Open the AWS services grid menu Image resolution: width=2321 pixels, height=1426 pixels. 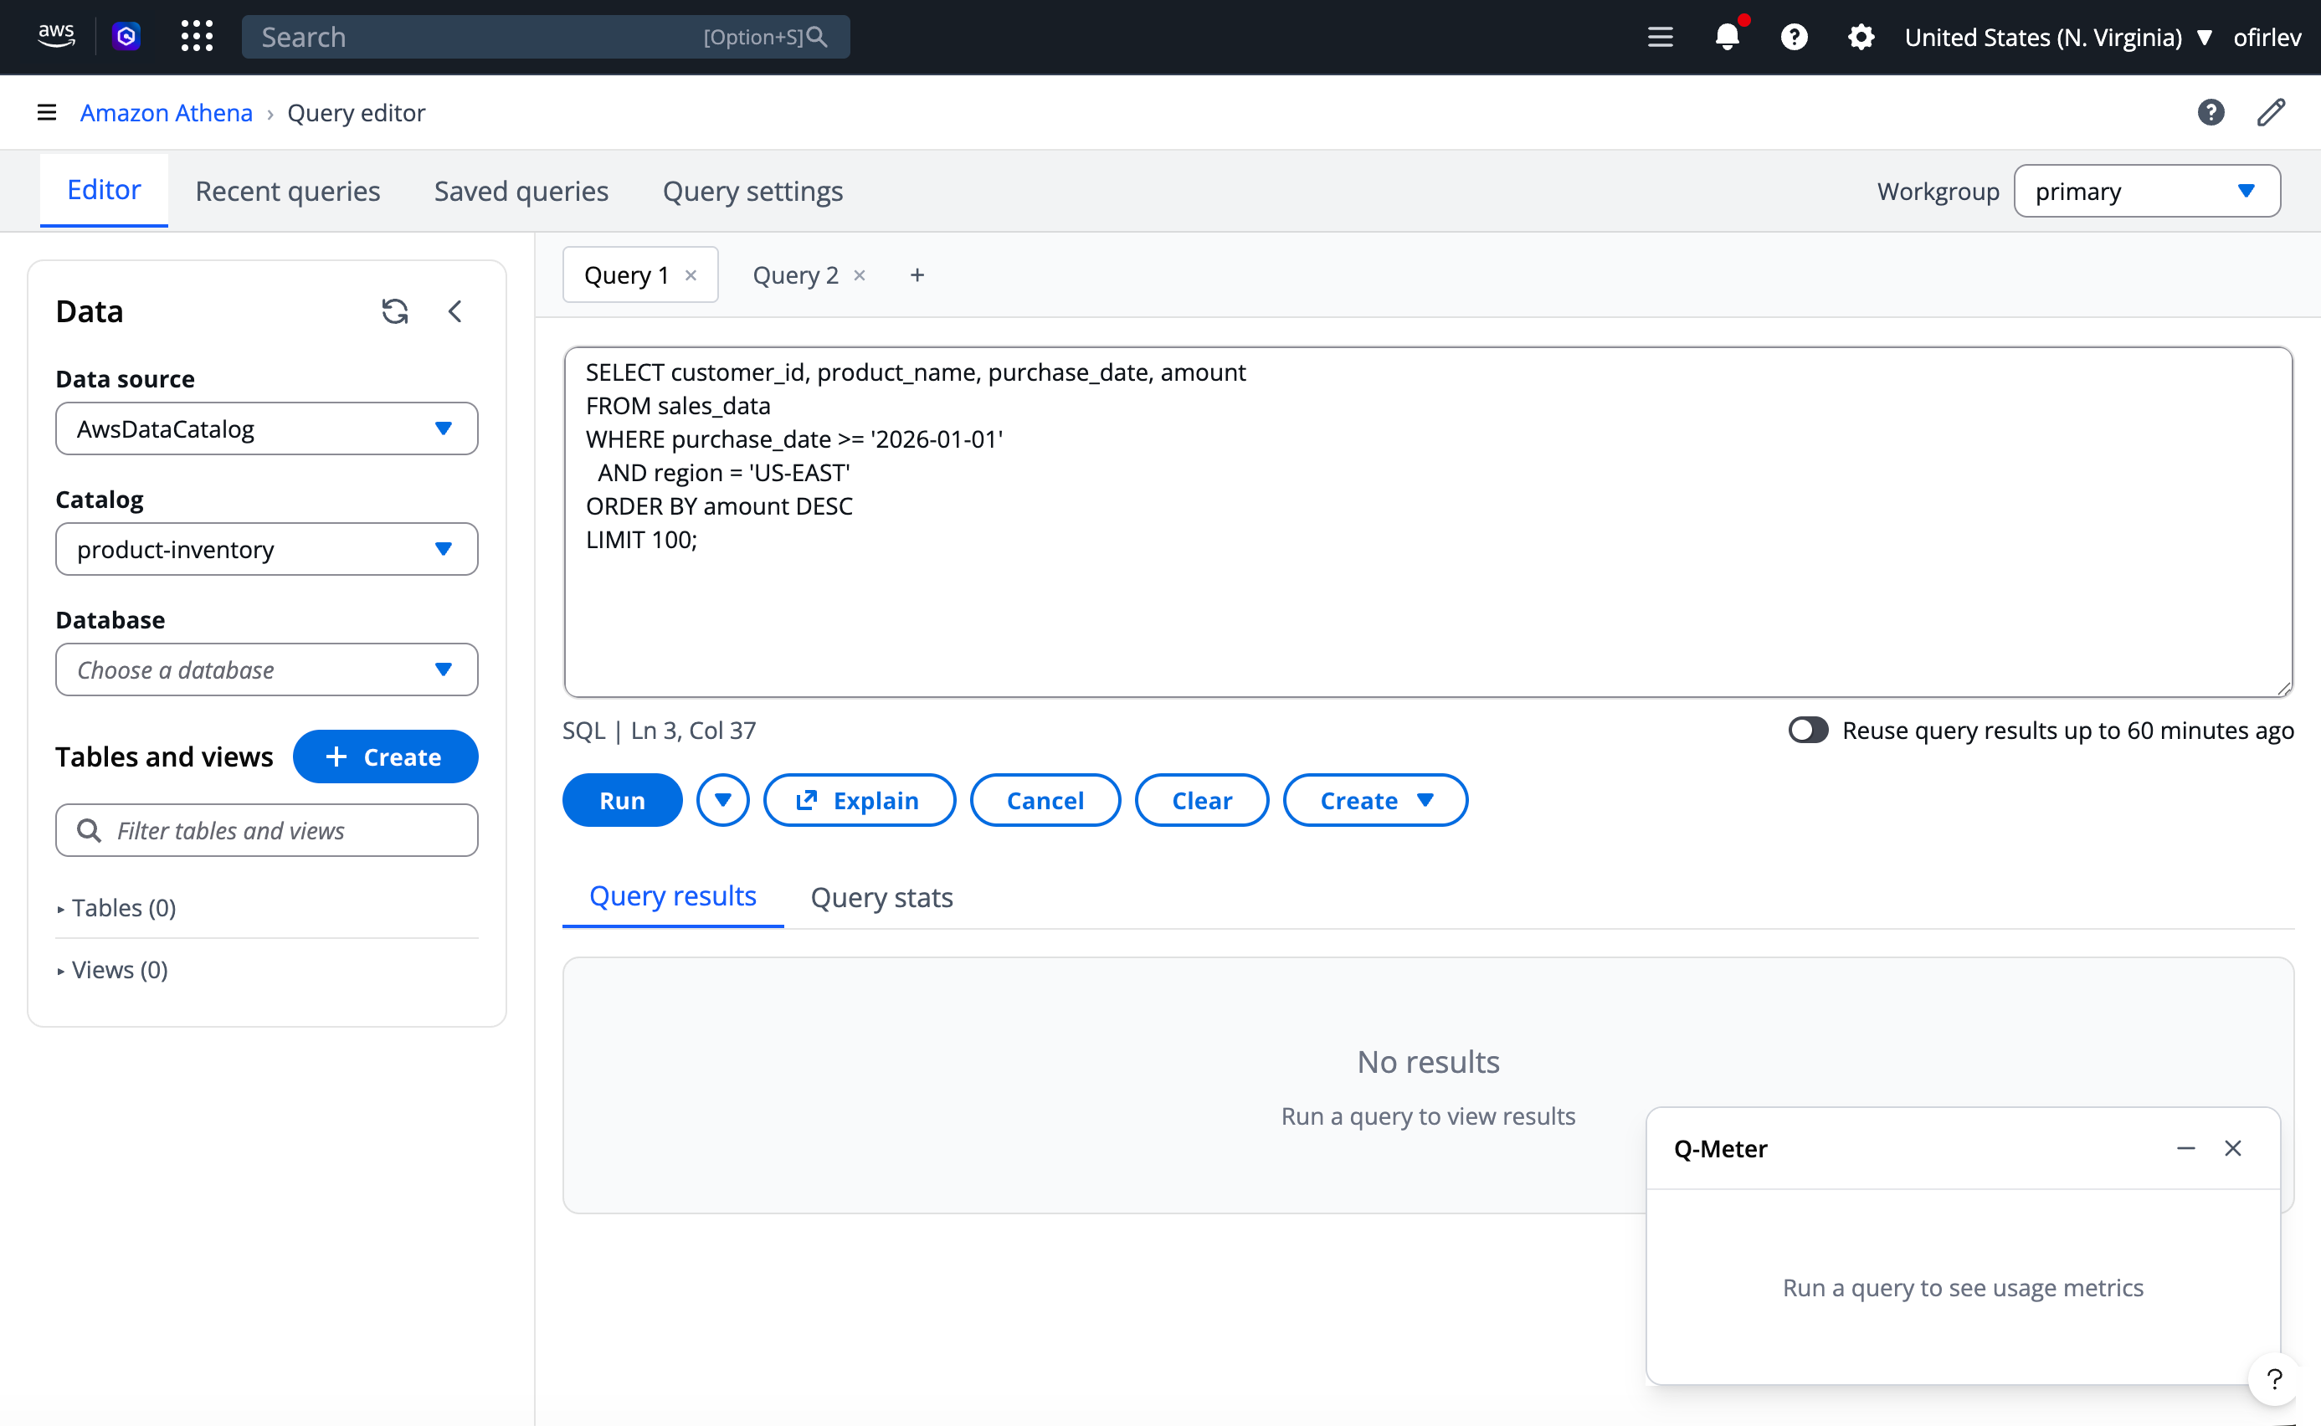click(196, 37)
